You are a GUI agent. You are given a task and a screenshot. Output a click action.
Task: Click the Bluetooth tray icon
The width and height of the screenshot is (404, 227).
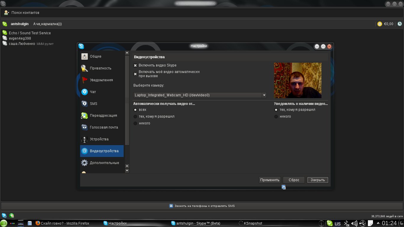346,223
